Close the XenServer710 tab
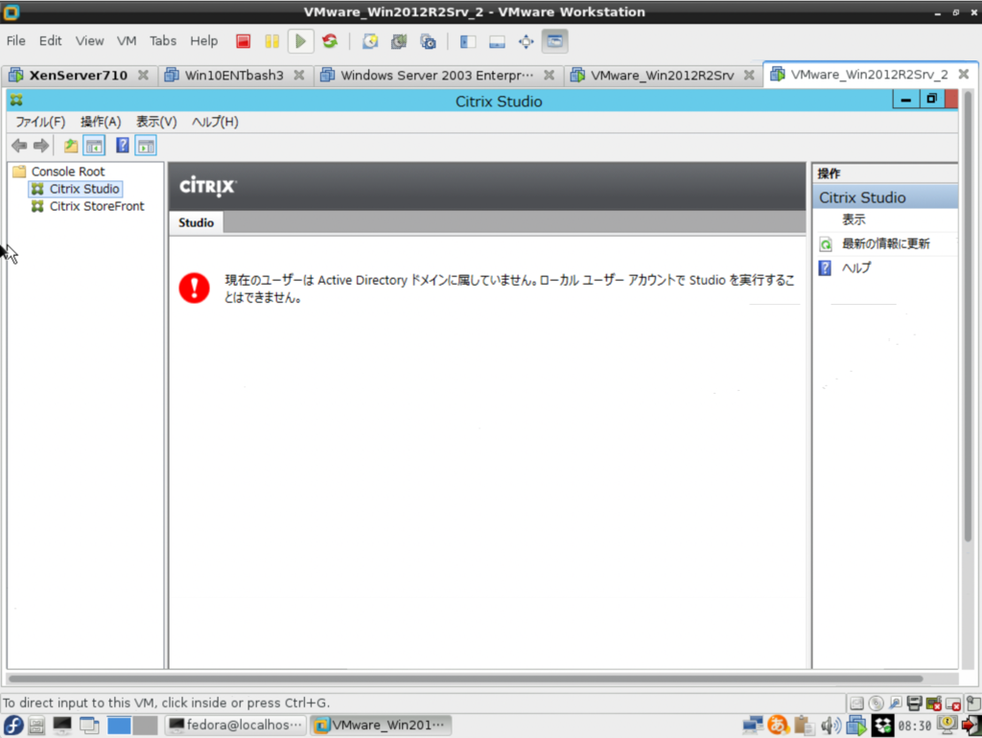 144,75
